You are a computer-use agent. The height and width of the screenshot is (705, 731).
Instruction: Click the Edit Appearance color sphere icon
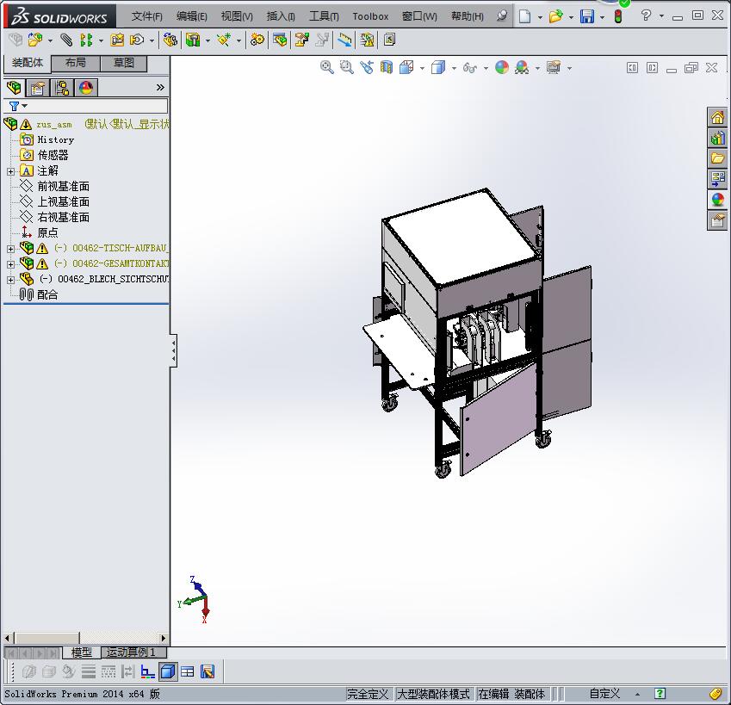[x=502, y=67]
